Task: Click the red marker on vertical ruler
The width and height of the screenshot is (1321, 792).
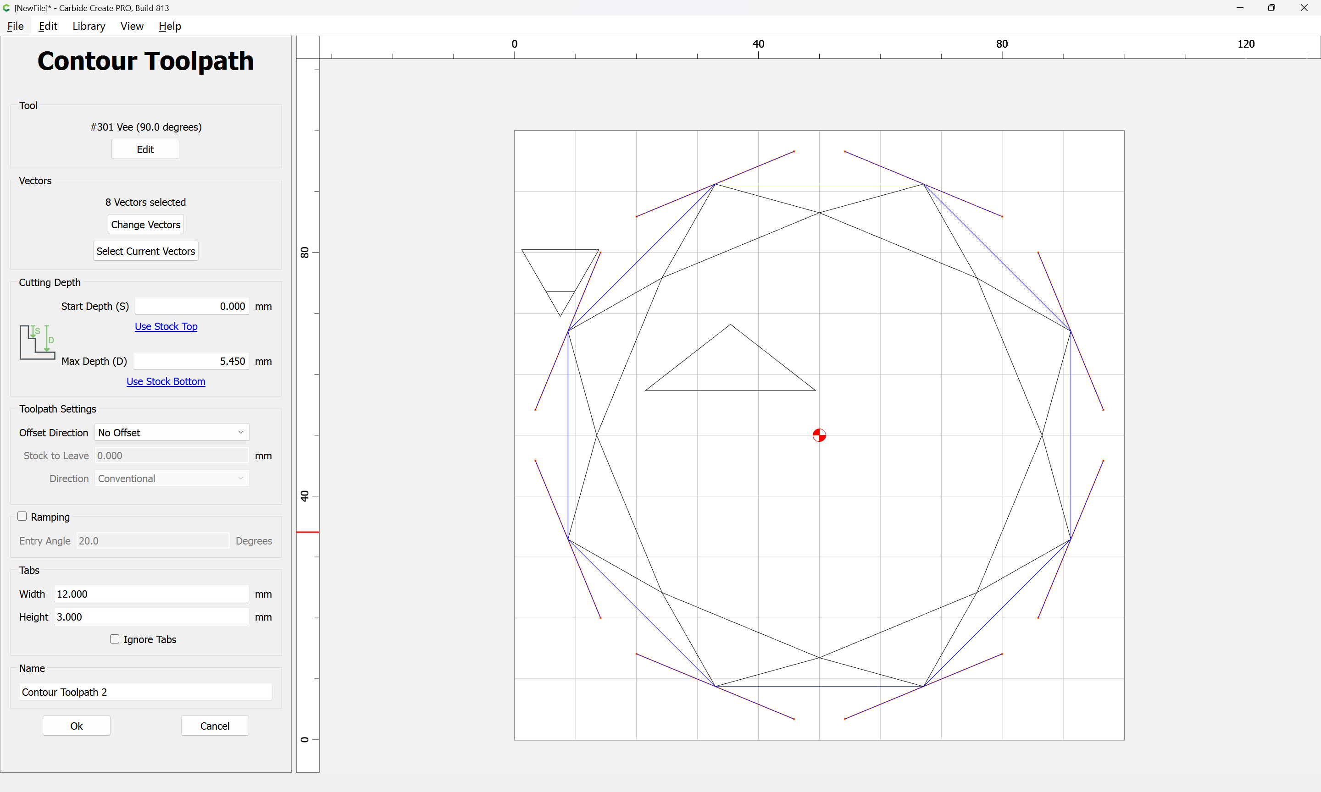Action: coord(308,532)
